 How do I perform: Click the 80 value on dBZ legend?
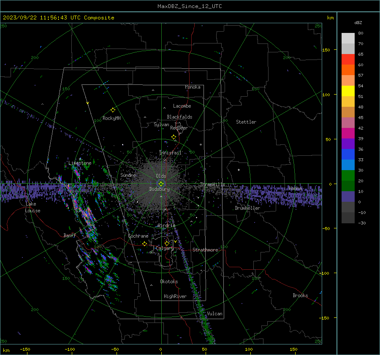[361, 33]
